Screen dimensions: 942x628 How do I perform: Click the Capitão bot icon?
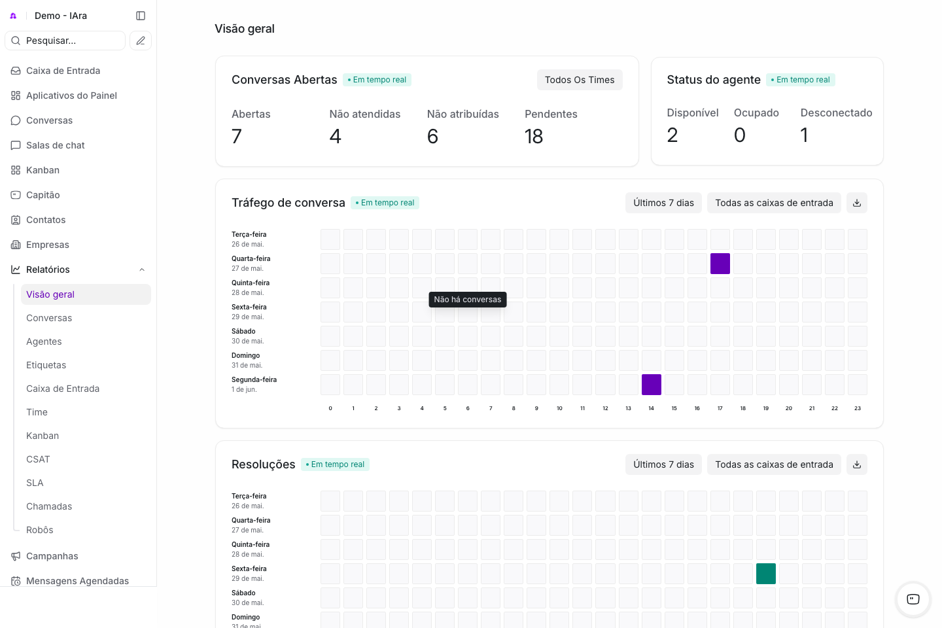pyautogui.click(x=16, y=195)
